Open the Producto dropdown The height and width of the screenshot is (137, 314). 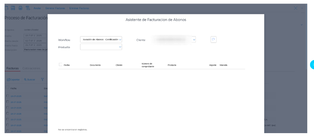pos(101,47)
